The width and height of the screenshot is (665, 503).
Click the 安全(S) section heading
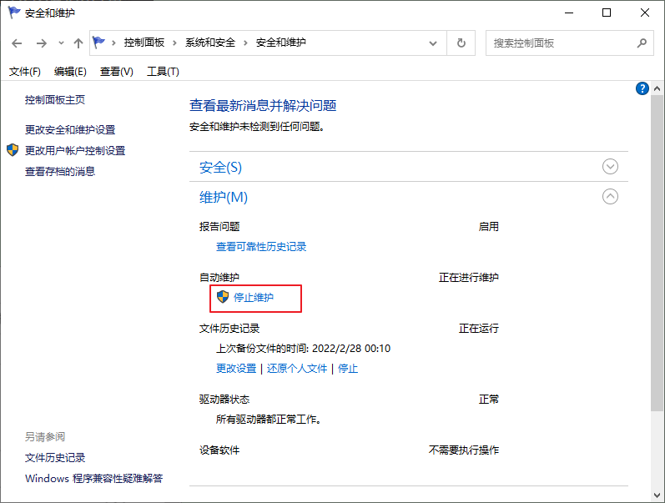(x=220, y=167)
